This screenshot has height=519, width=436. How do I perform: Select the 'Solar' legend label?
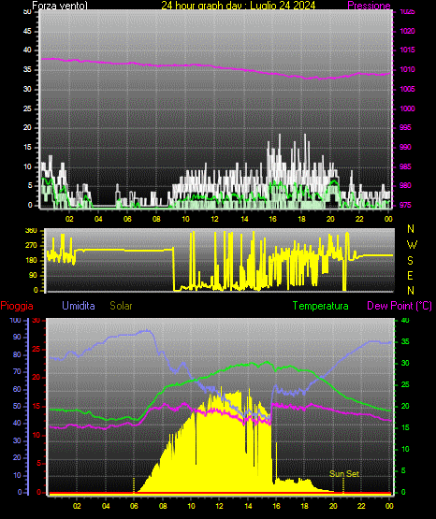coord(121,306)
